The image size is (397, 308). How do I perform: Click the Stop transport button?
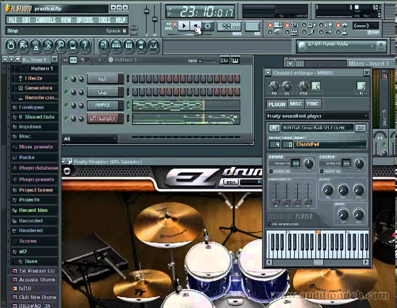click(x=196, y=26)
